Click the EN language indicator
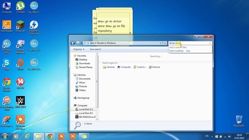The width and height of the screenshot is (249, 140). click(x=207, y=136)
